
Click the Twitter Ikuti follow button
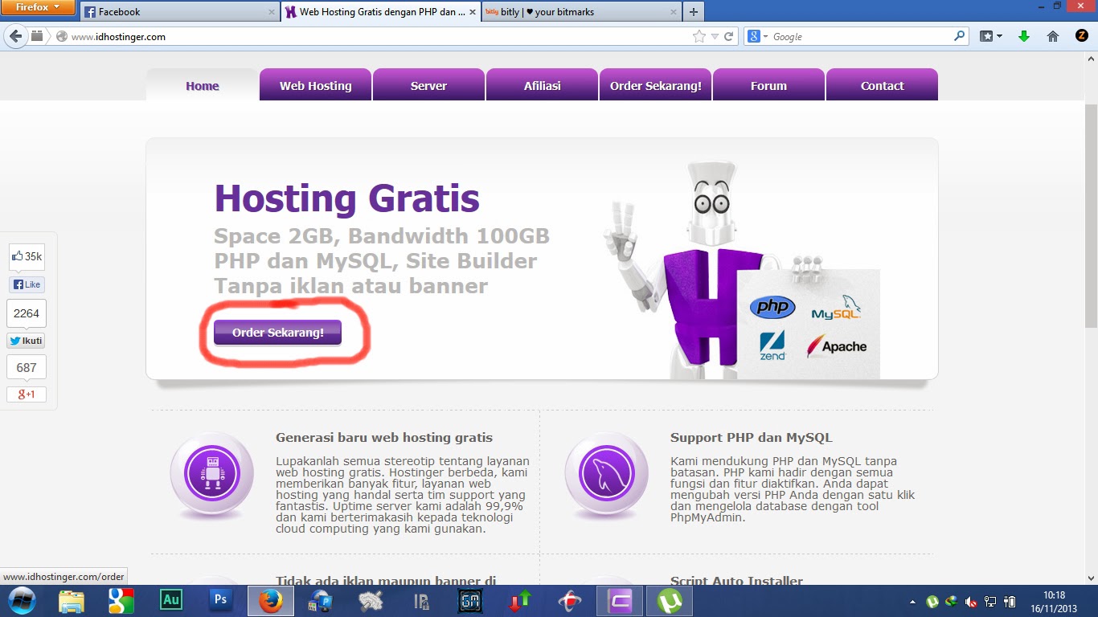pyautogui.click(x=27, y=341)
